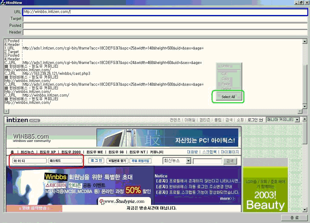Image resolution: width=310 pixels, height=223 pixels.
Task: Click the 검색 search button
Action: 230,161
